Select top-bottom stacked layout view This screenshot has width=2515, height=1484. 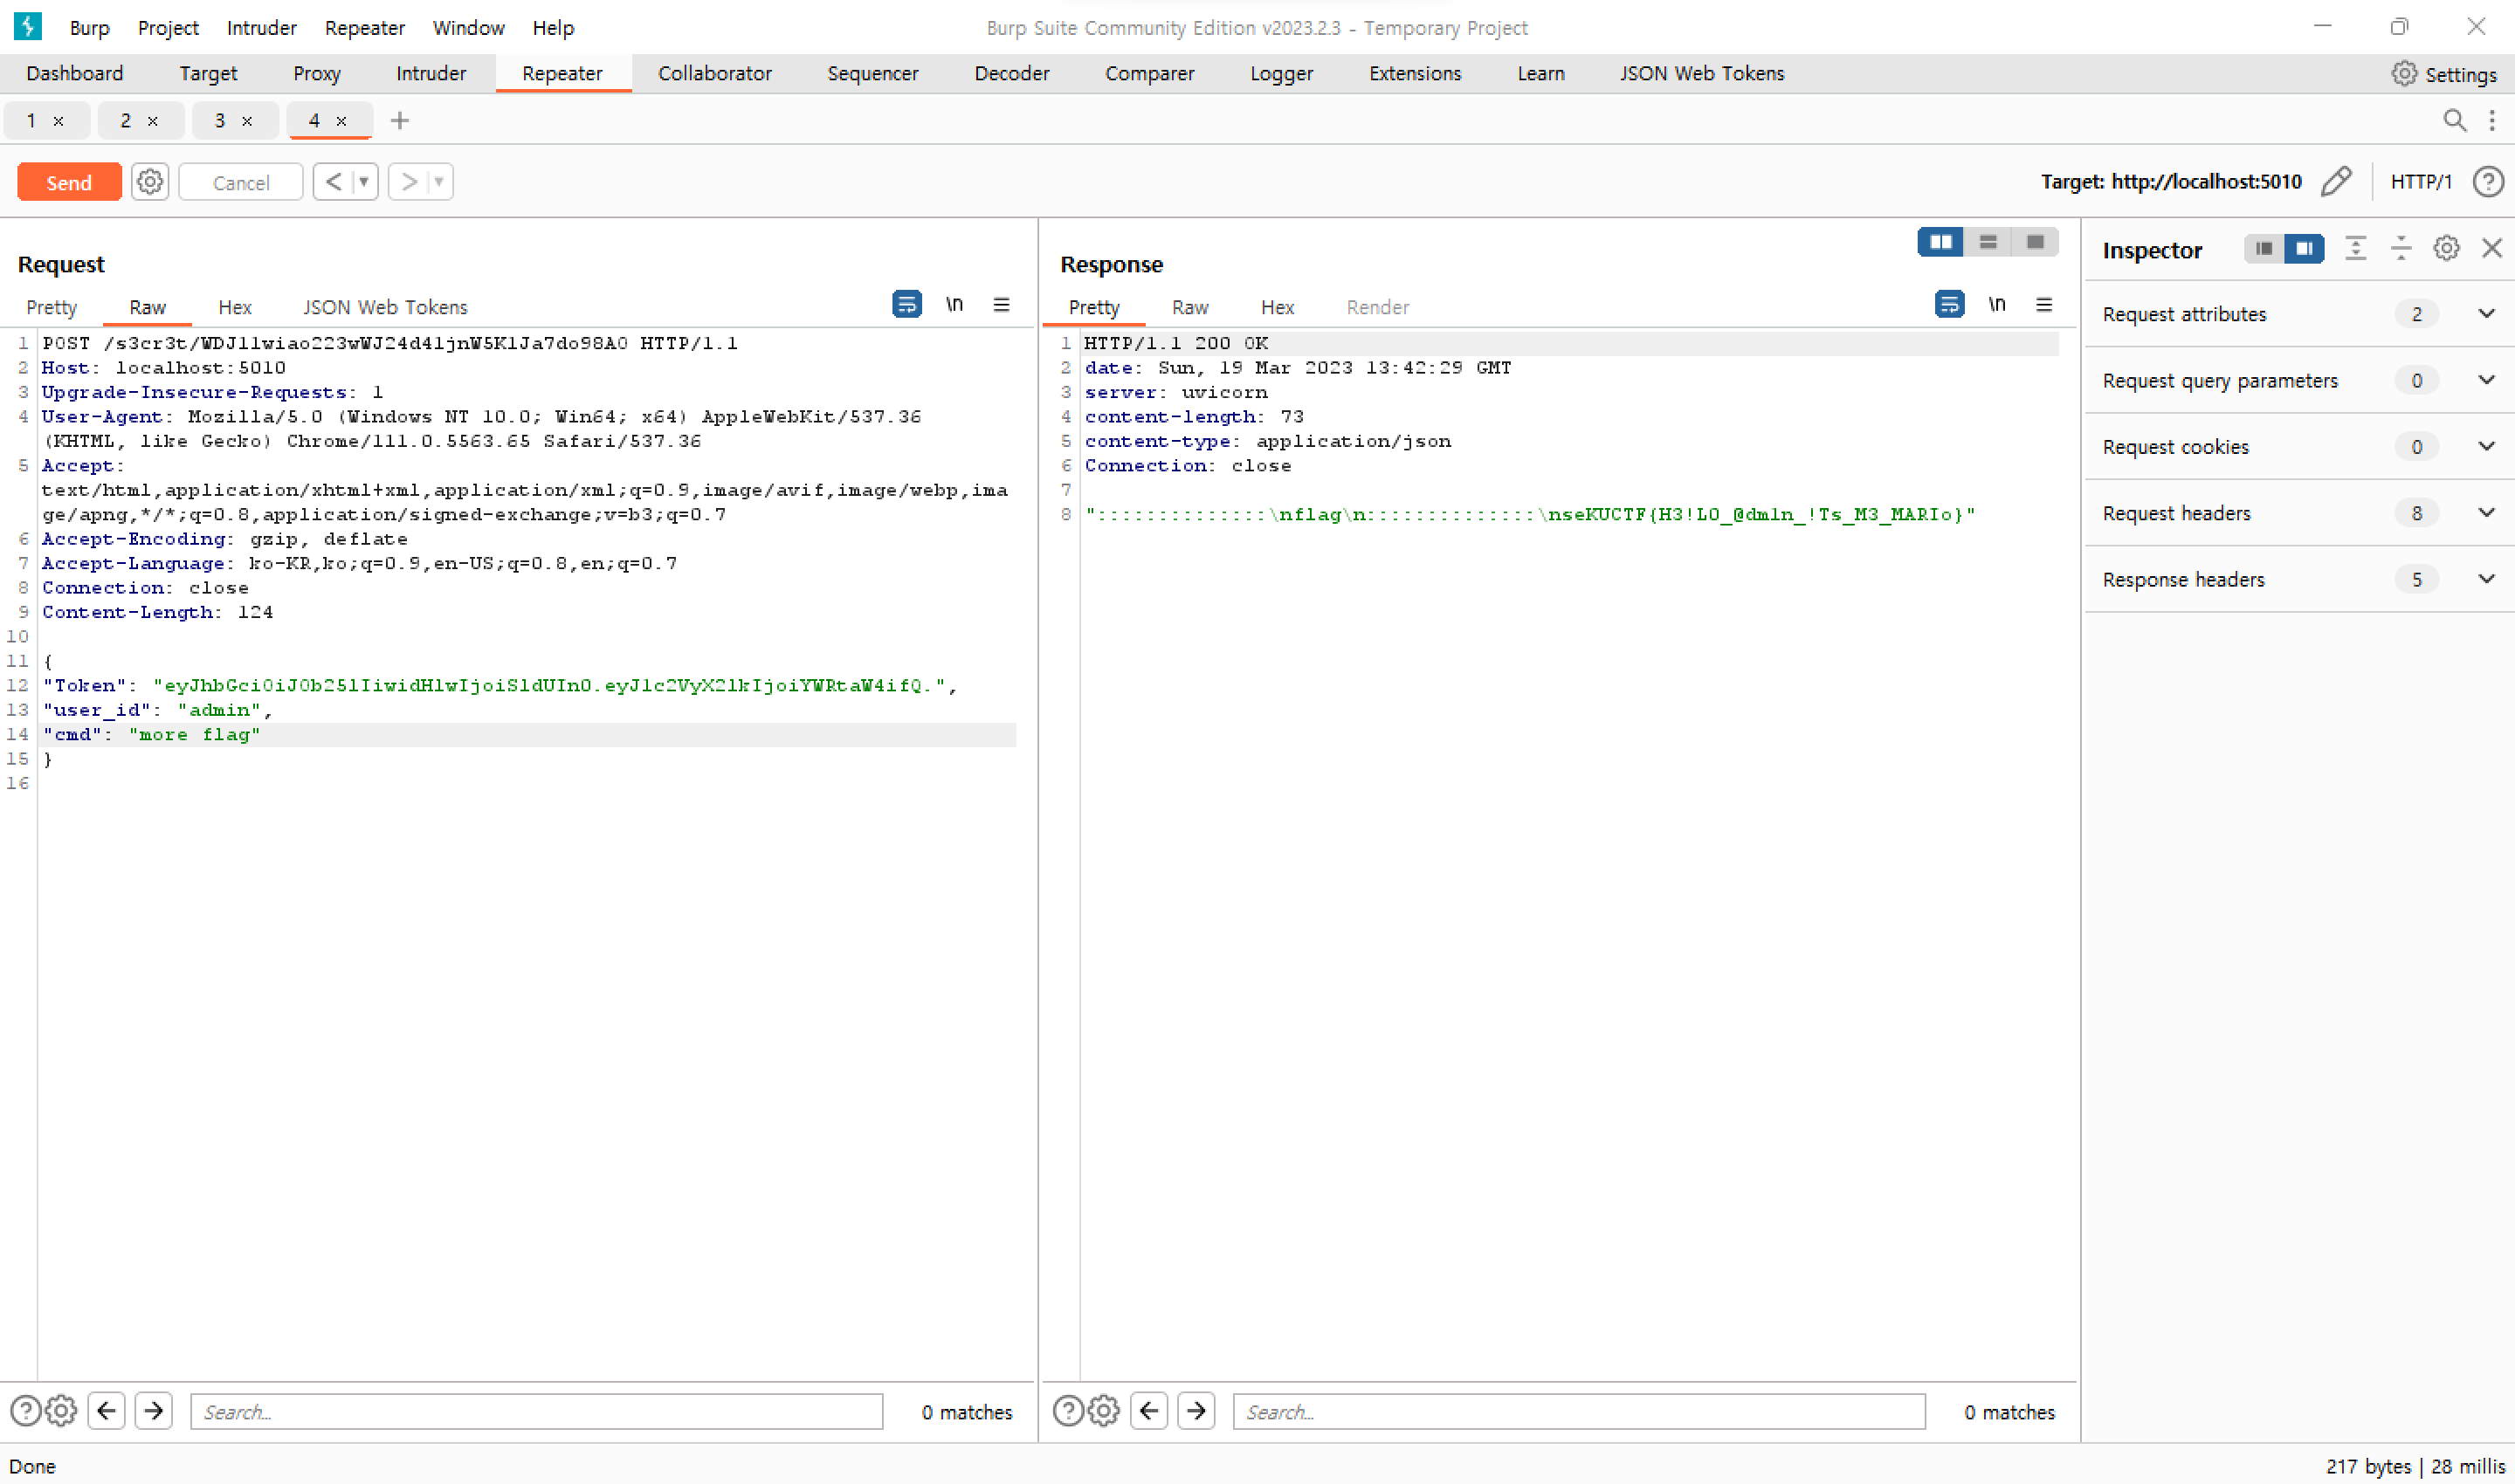click(1988, 242)
